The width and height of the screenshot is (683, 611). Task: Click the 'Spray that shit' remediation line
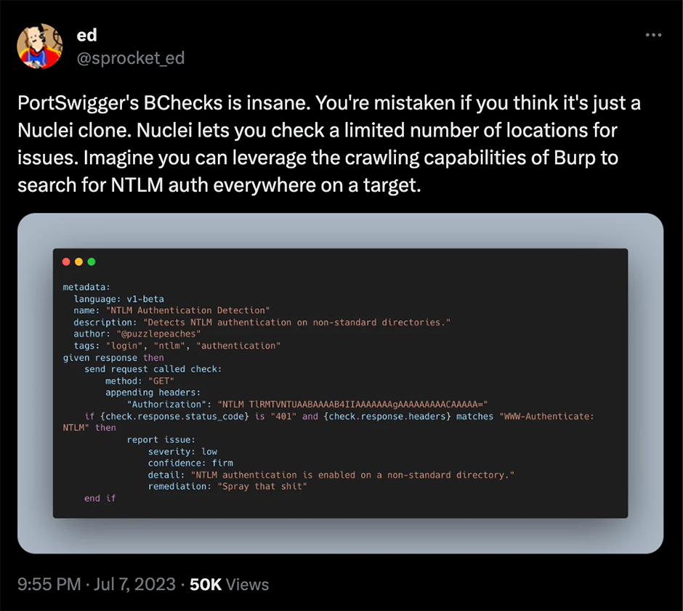point(227,486)
